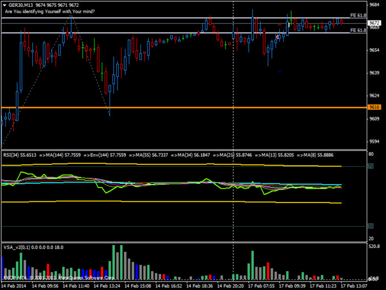Click the 9654 price scale value
The image size is (386, 290).
[x=374, y=50]
